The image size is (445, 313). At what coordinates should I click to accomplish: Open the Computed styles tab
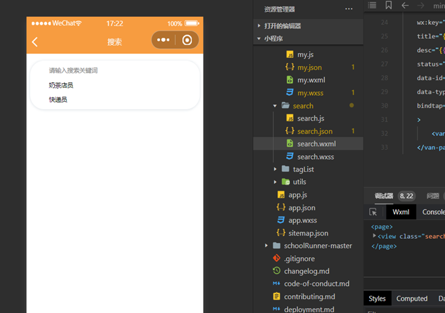(x=411, y=298)
